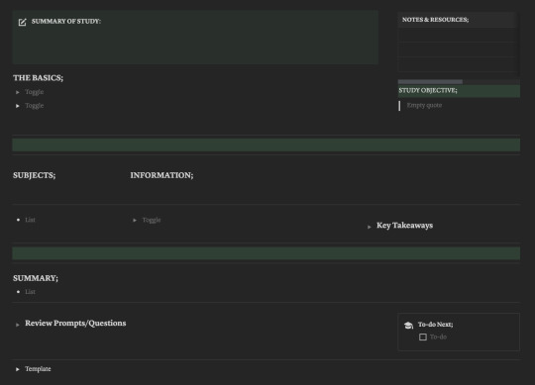The image size is (535, 385).
Task: Click first empty row in Notes & Resources table
Action: click(457, 35)
